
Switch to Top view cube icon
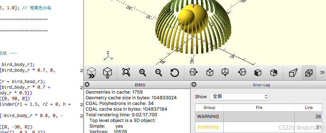210,72
